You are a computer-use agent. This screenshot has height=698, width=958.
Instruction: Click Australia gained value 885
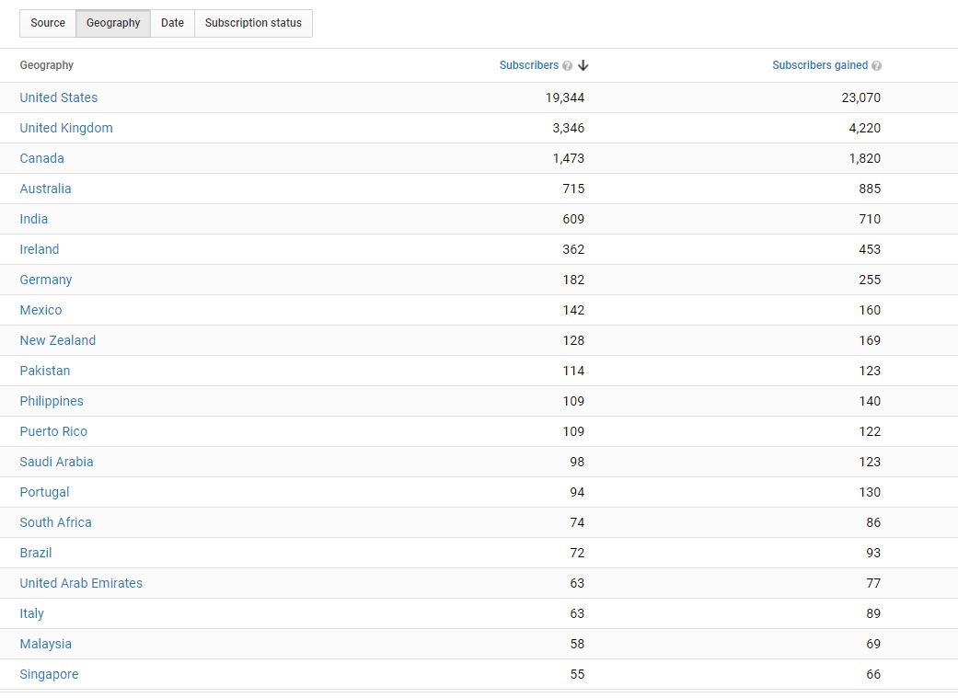(870, 189)
